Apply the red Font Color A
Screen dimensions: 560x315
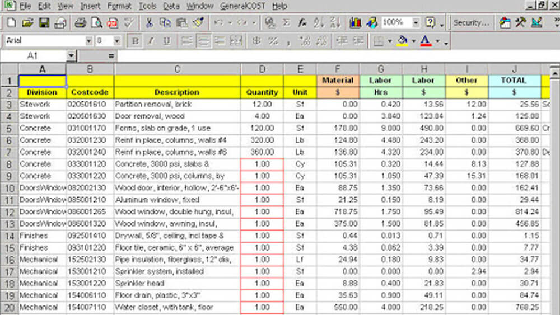(x=426, y=41)
